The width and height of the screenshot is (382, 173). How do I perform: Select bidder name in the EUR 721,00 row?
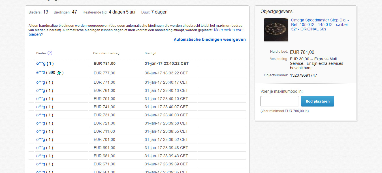pos(41,123)
